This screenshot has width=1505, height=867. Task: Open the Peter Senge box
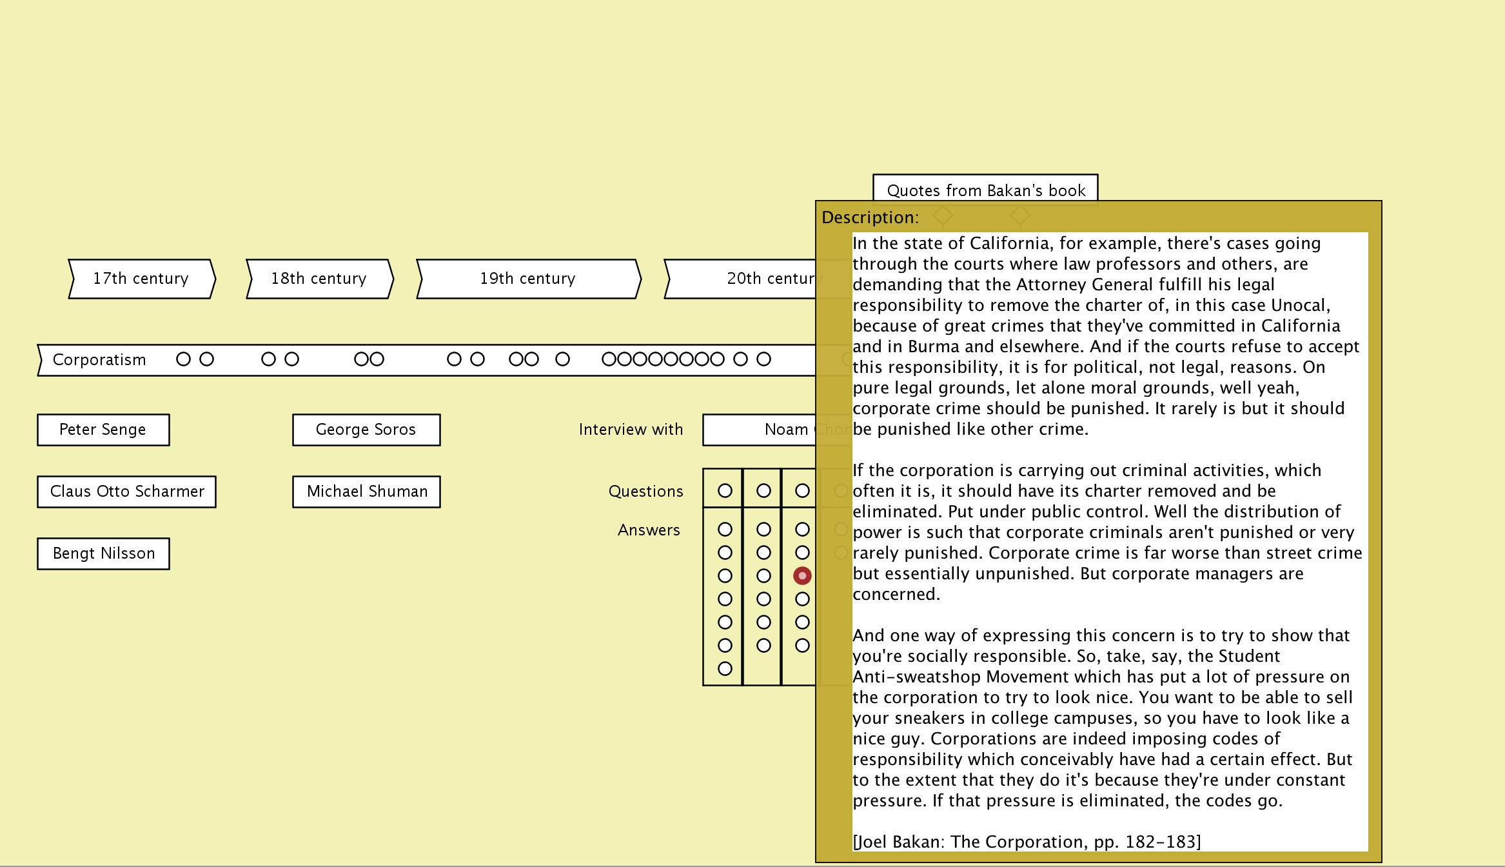[x=103, y=430]
